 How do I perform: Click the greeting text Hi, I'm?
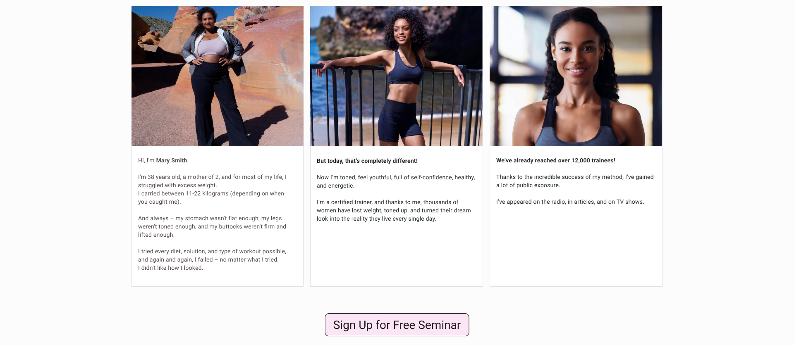click(146, 160)
